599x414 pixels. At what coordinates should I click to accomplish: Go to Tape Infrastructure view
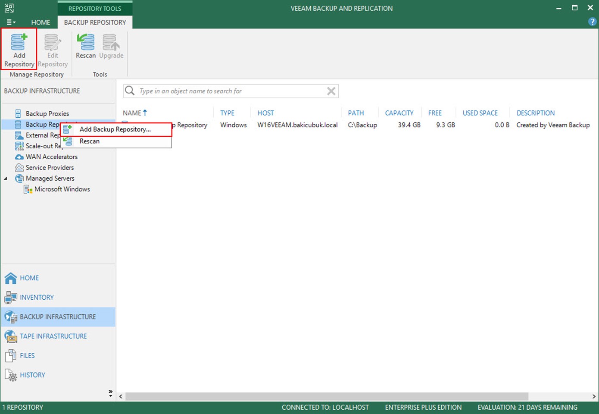53,336
